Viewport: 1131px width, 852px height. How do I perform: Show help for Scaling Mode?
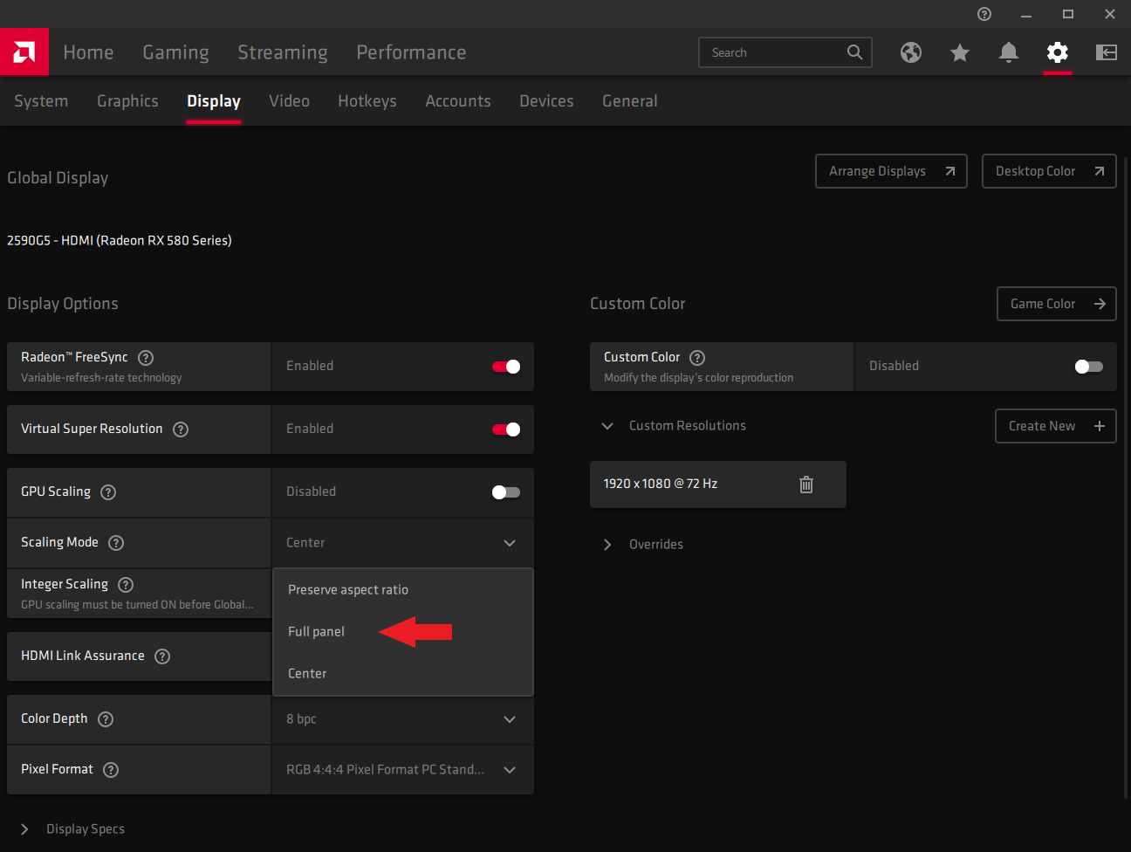(x=116, y=542)
